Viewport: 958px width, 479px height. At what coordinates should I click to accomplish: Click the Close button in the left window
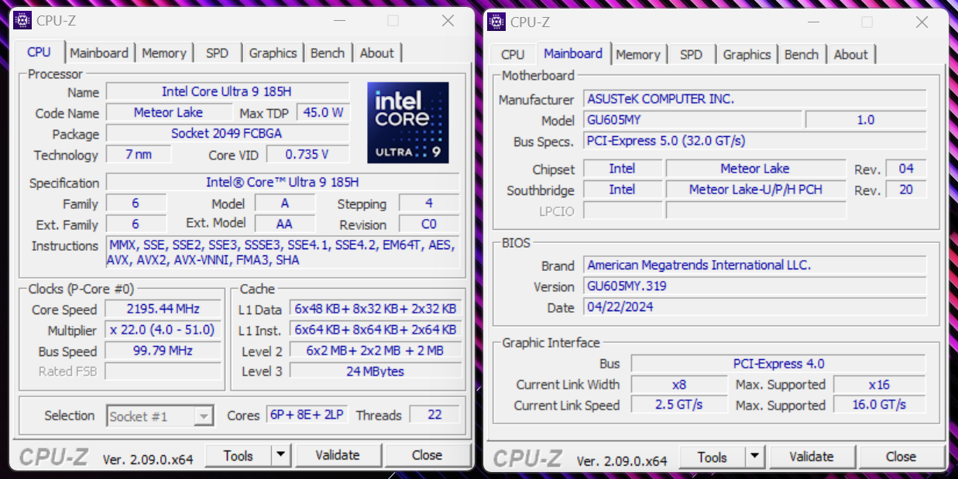pyautogui.click(x=427, y=456)
